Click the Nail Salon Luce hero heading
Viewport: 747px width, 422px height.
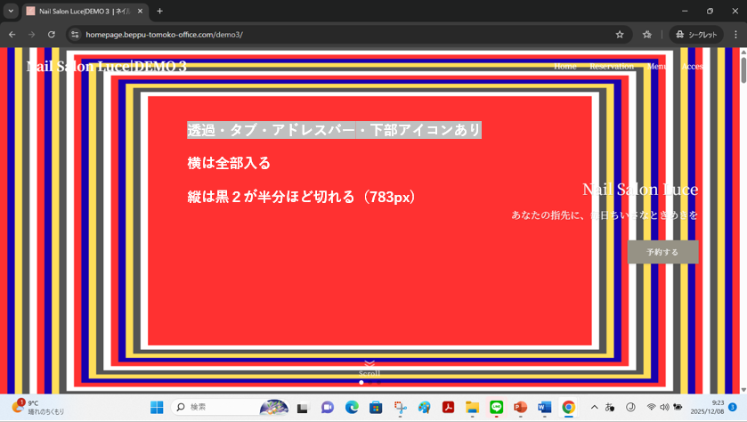[x=640, y=190]
